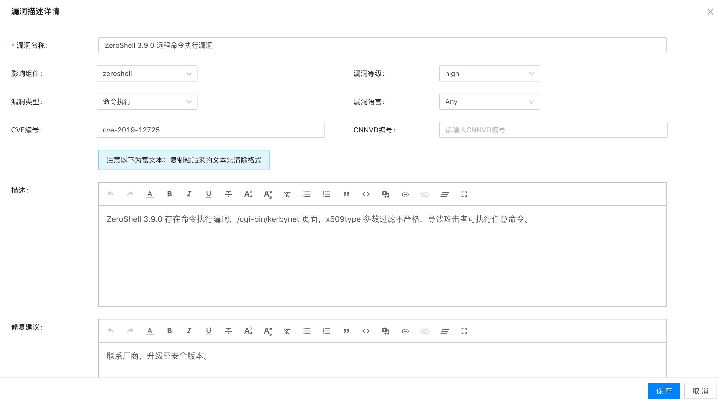Insert hyperlink in description editor toolbar
The height and width of the screenshot is (402, 719).
405,194
